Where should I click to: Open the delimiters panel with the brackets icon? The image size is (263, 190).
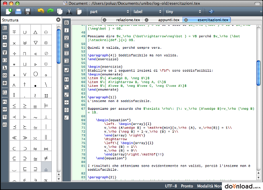(5, 93)
